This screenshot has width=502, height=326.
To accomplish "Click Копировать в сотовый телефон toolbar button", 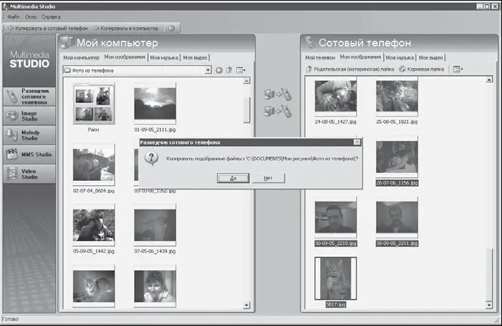I will coord(48,28).
